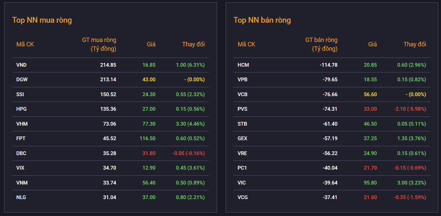Select the net buy value 213.14
Image resolution: width=441 pixels, height=216 pixels.
(108, 80)
